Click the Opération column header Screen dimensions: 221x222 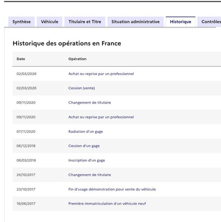[x=77, y=59]
